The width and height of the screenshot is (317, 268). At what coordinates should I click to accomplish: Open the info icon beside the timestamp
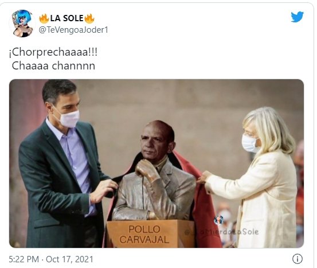click(298, 259)
